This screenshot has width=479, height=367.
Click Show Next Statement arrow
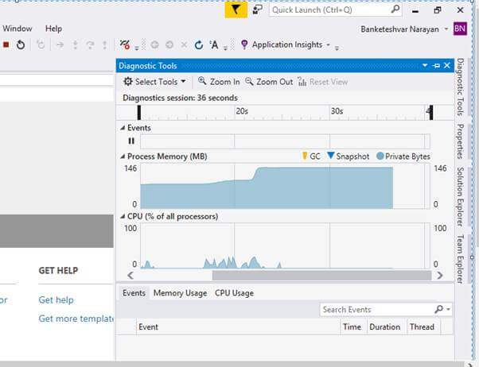click(60, 45)
